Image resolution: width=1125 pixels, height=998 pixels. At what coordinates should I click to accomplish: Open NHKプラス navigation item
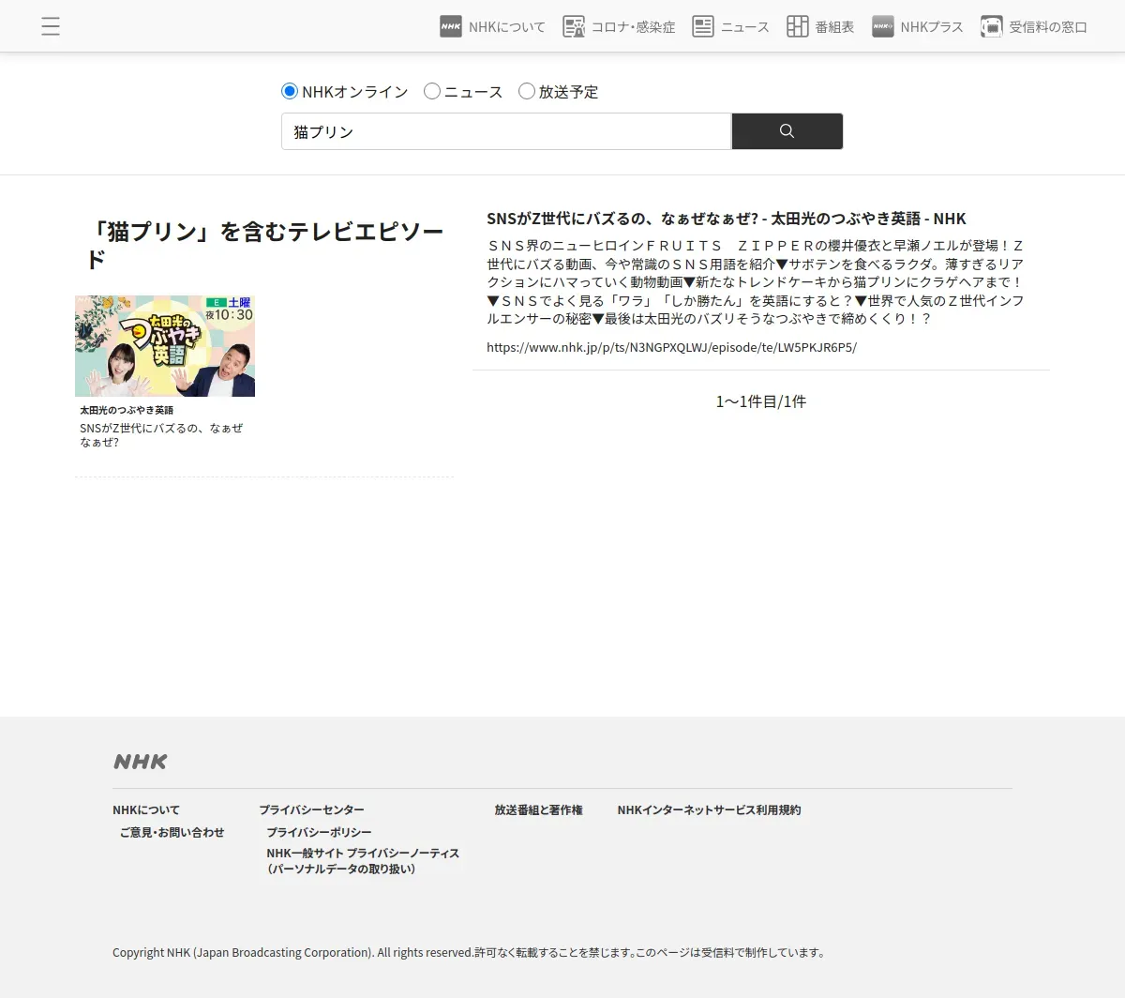click(932, 27)
